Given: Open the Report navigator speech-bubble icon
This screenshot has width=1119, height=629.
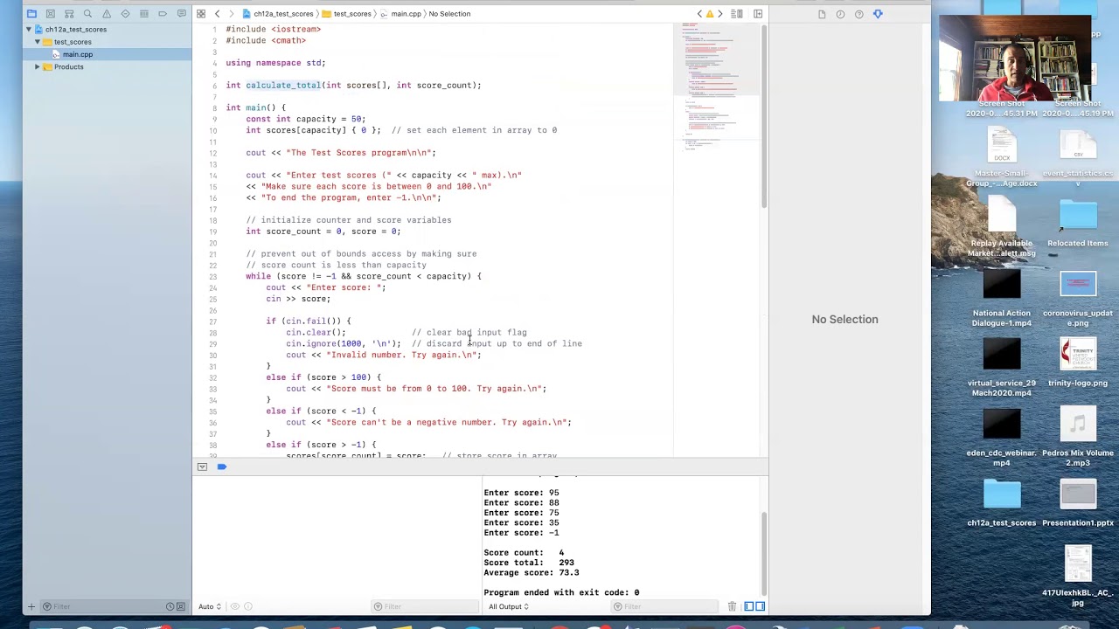Looking at the screenshot, I should 182,14.
